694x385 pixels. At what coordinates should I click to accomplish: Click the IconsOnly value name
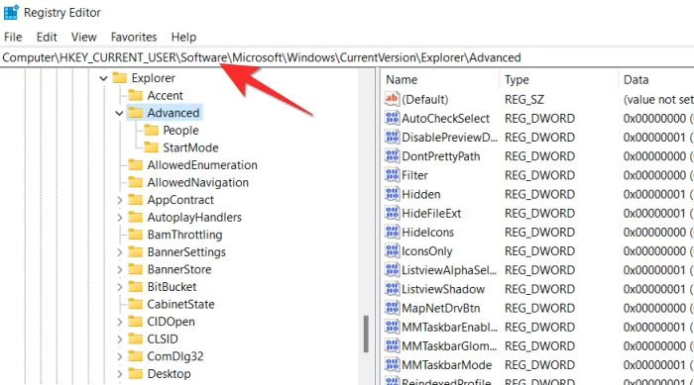click(426, 251)
